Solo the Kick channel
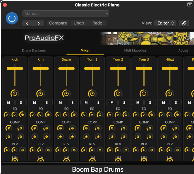This screenshot has width=194, height=174. point(21,102)
